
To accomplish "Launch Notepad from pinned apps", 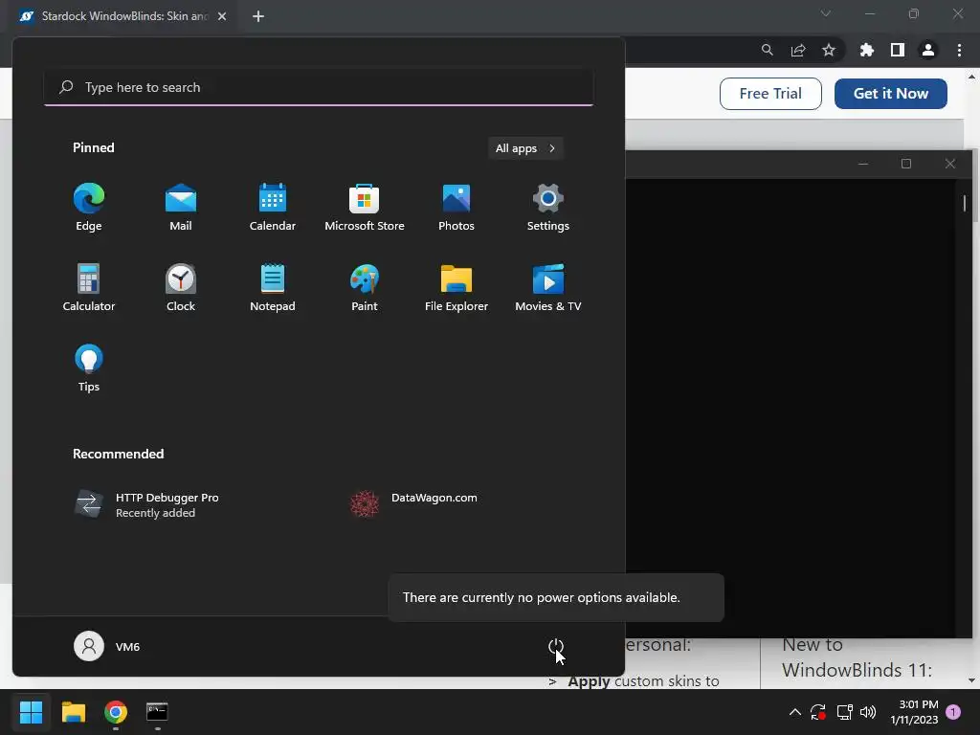I will tap(273, 287).
